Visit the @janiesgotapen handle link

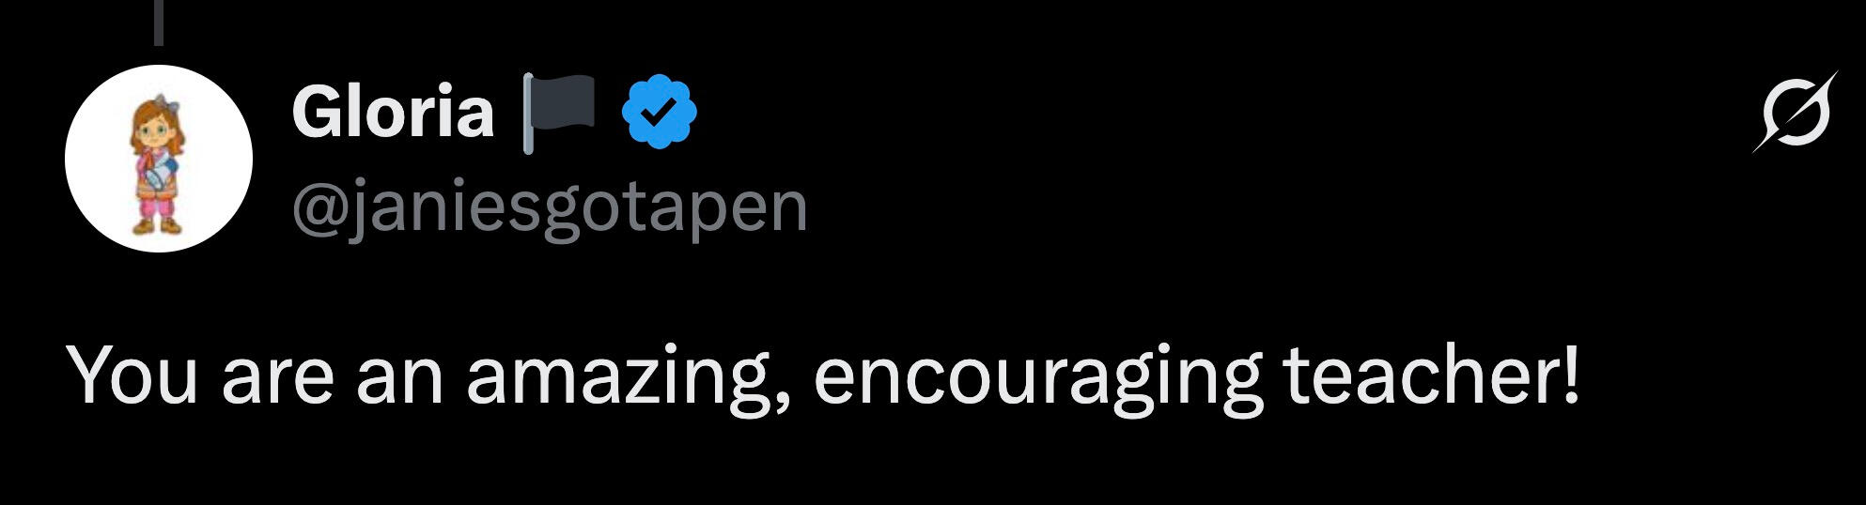point(550,208)
